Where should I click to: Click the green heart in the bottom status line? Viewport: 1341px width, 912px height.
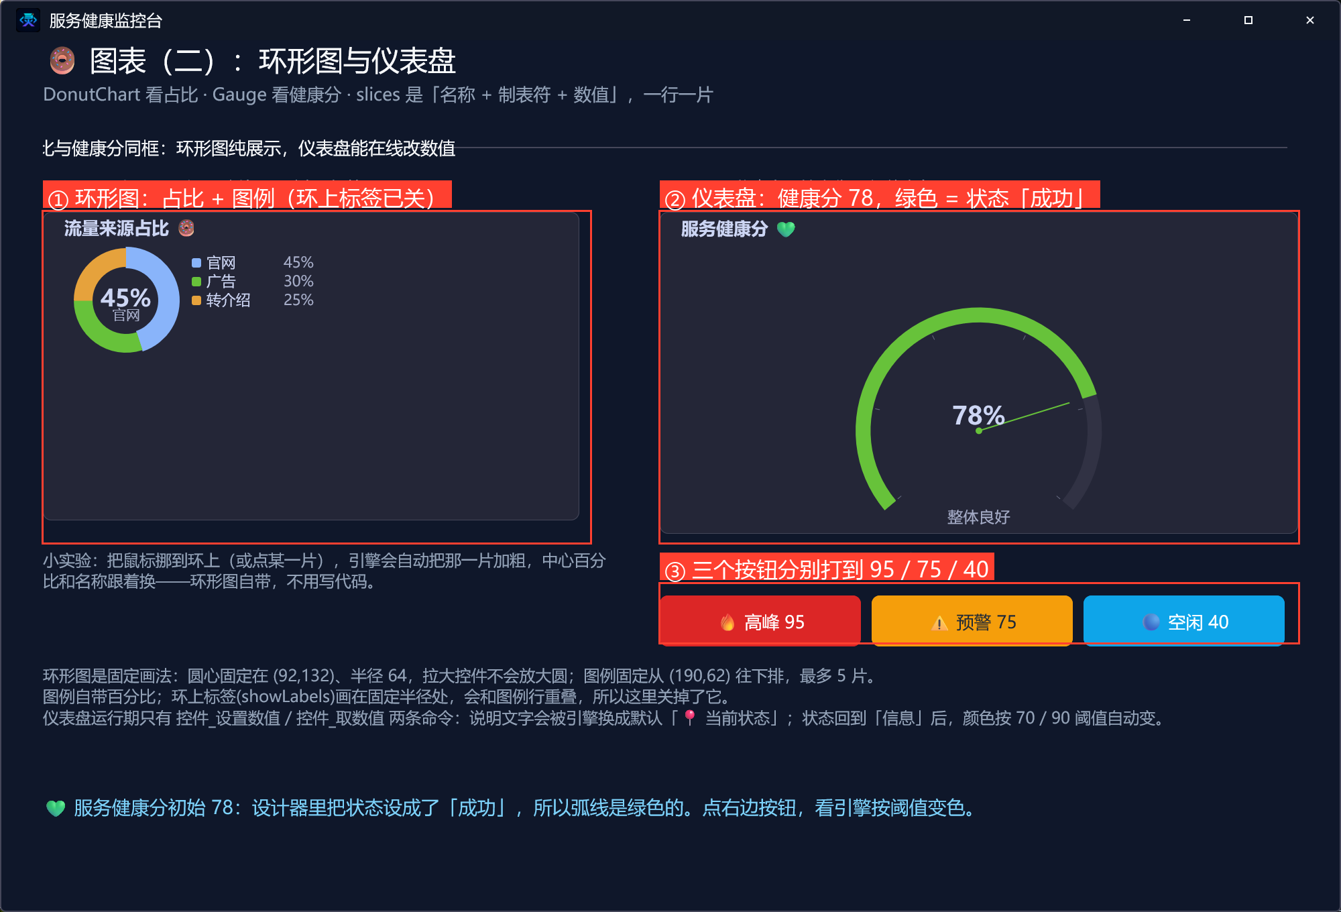point(56,808)
